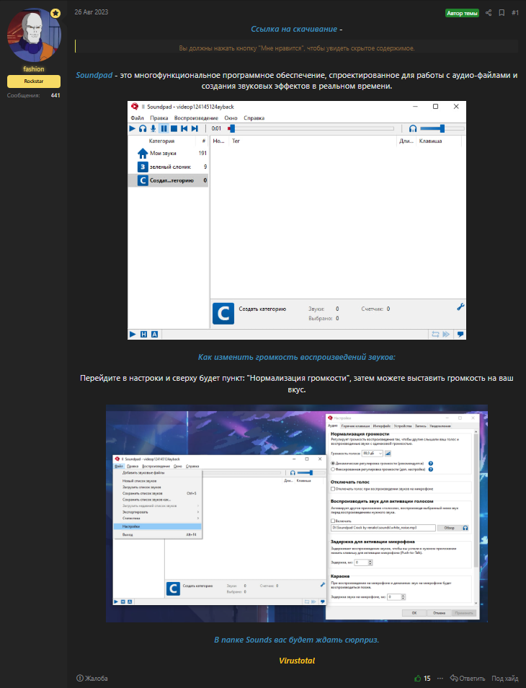Switch to the Запись settings tab
Image resolution: width=526 pixels, height=688 pixels.
point(421,426)
